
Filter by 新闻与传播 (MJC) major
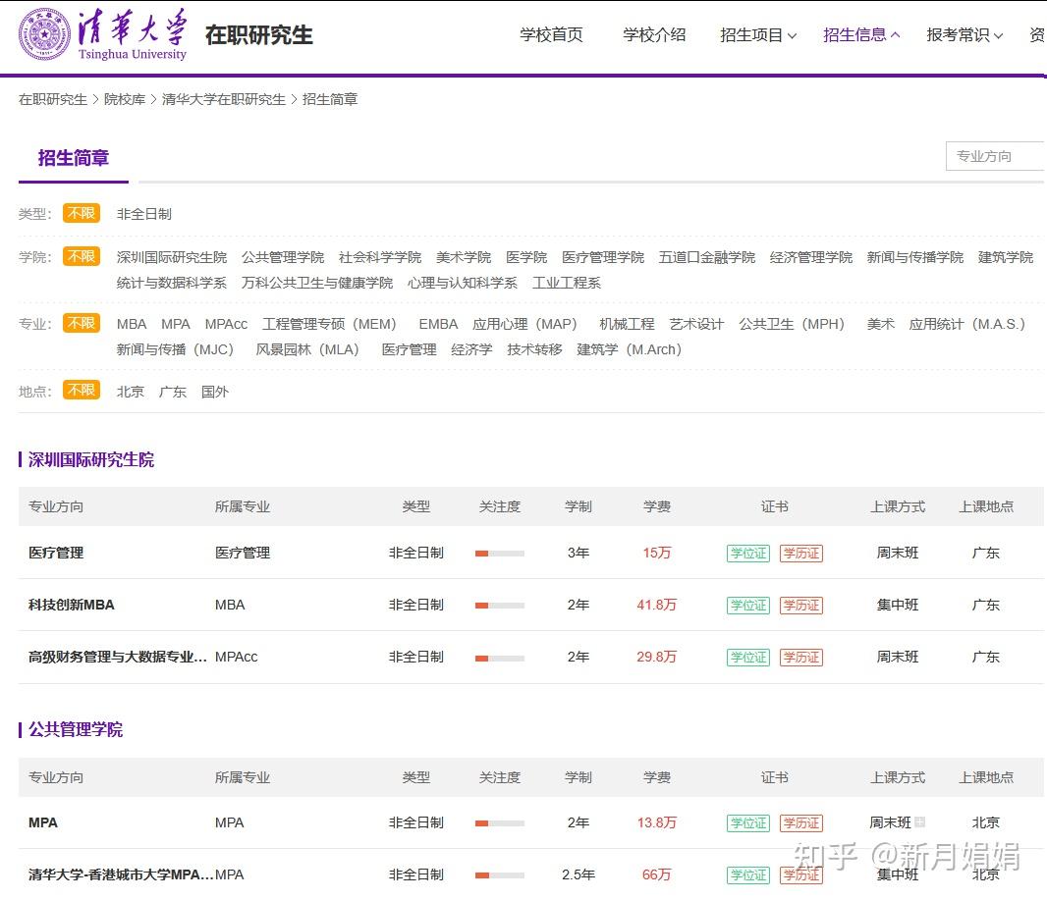tap(175, 349)
